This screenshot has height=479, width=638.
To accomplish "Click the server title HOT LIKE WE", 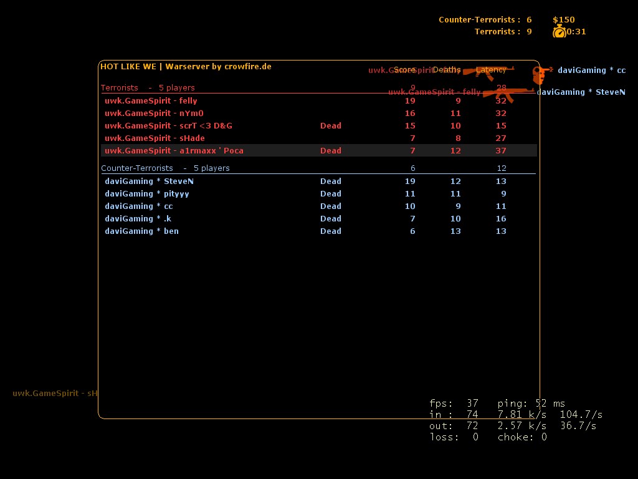I will pyautogui.click(x=128, y=66).
